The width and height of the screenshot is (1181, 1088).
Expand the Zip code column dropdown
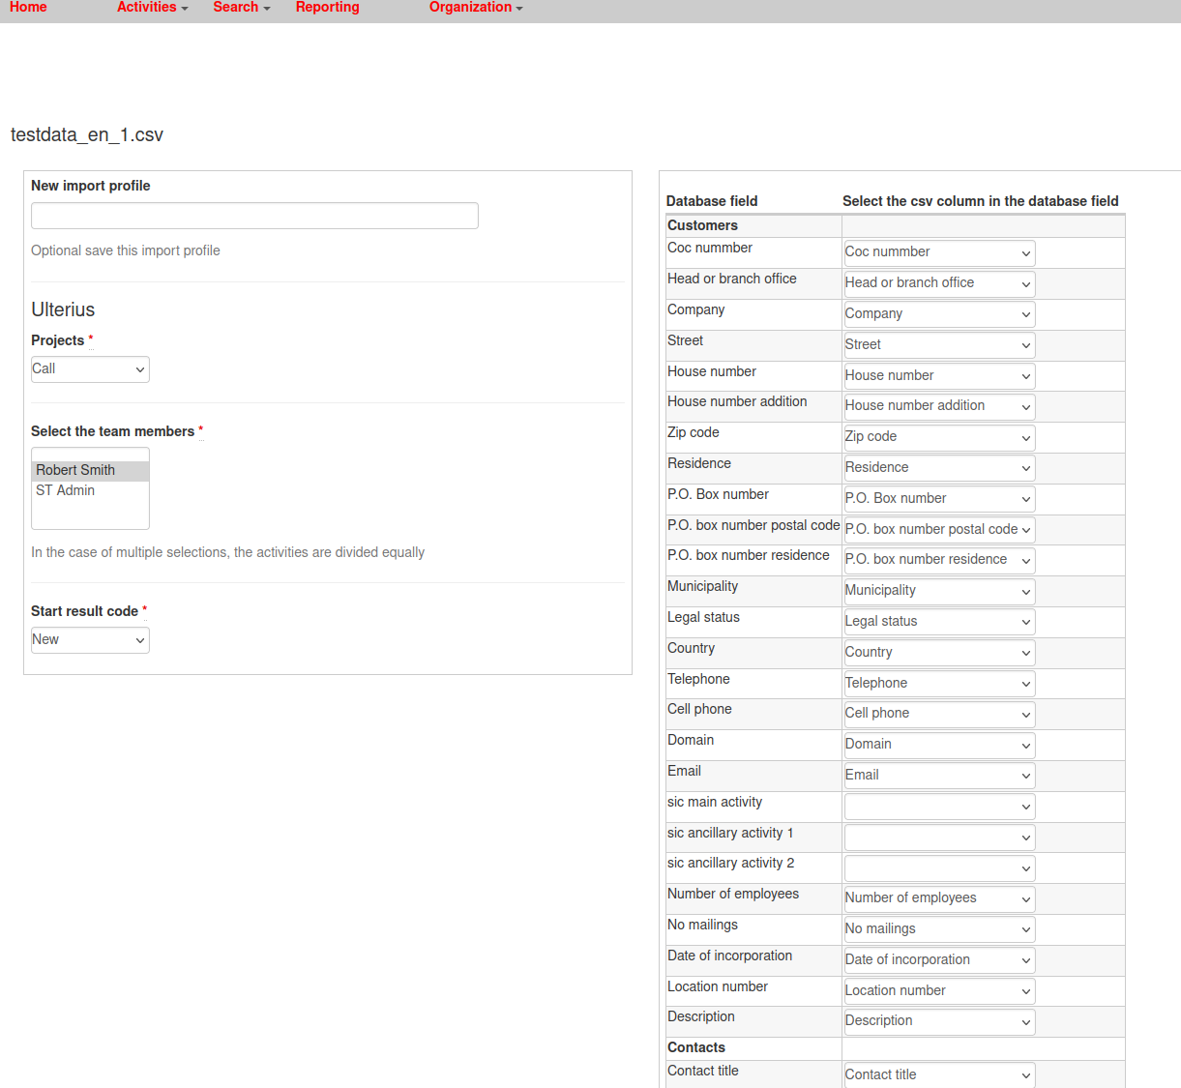pos(938,437)
